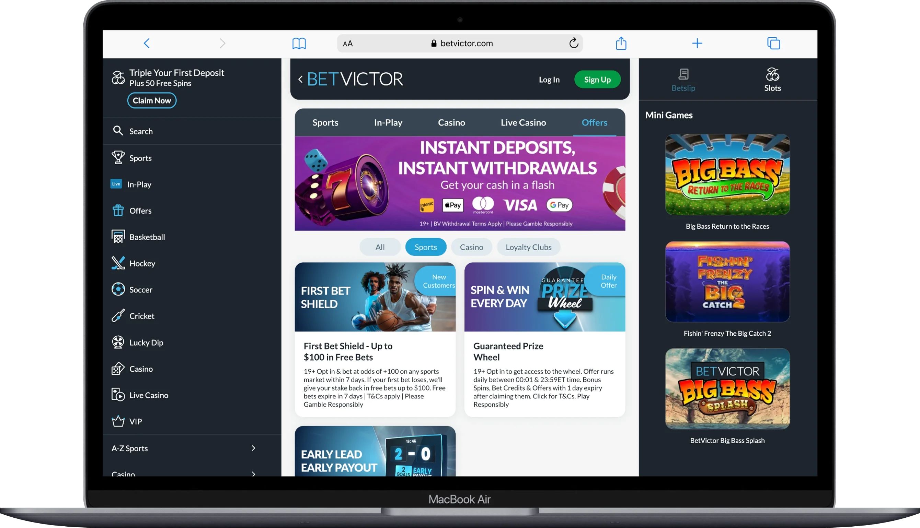
Task: Activate the Casino offers filter
Action: click(x=471, y=247)
